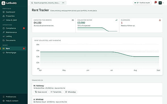The height and width of the screenshot is (104, 167).
Task: Click the Documents folder icon
Action: click(4, 40)
